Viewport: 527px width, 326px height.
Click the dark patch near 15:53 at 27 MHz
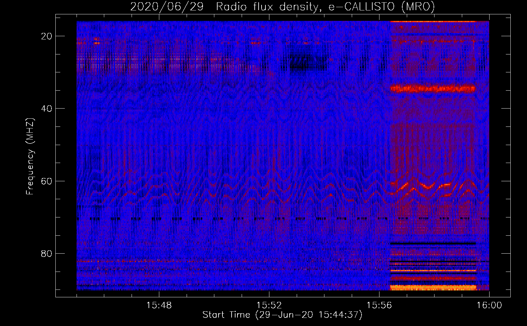(308, 62)
